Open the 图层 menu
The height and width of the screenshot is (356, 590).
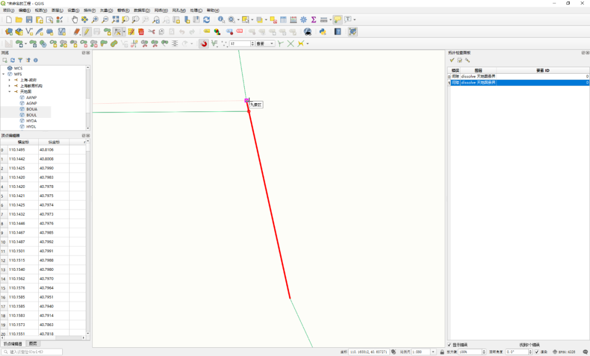(57, 10)
